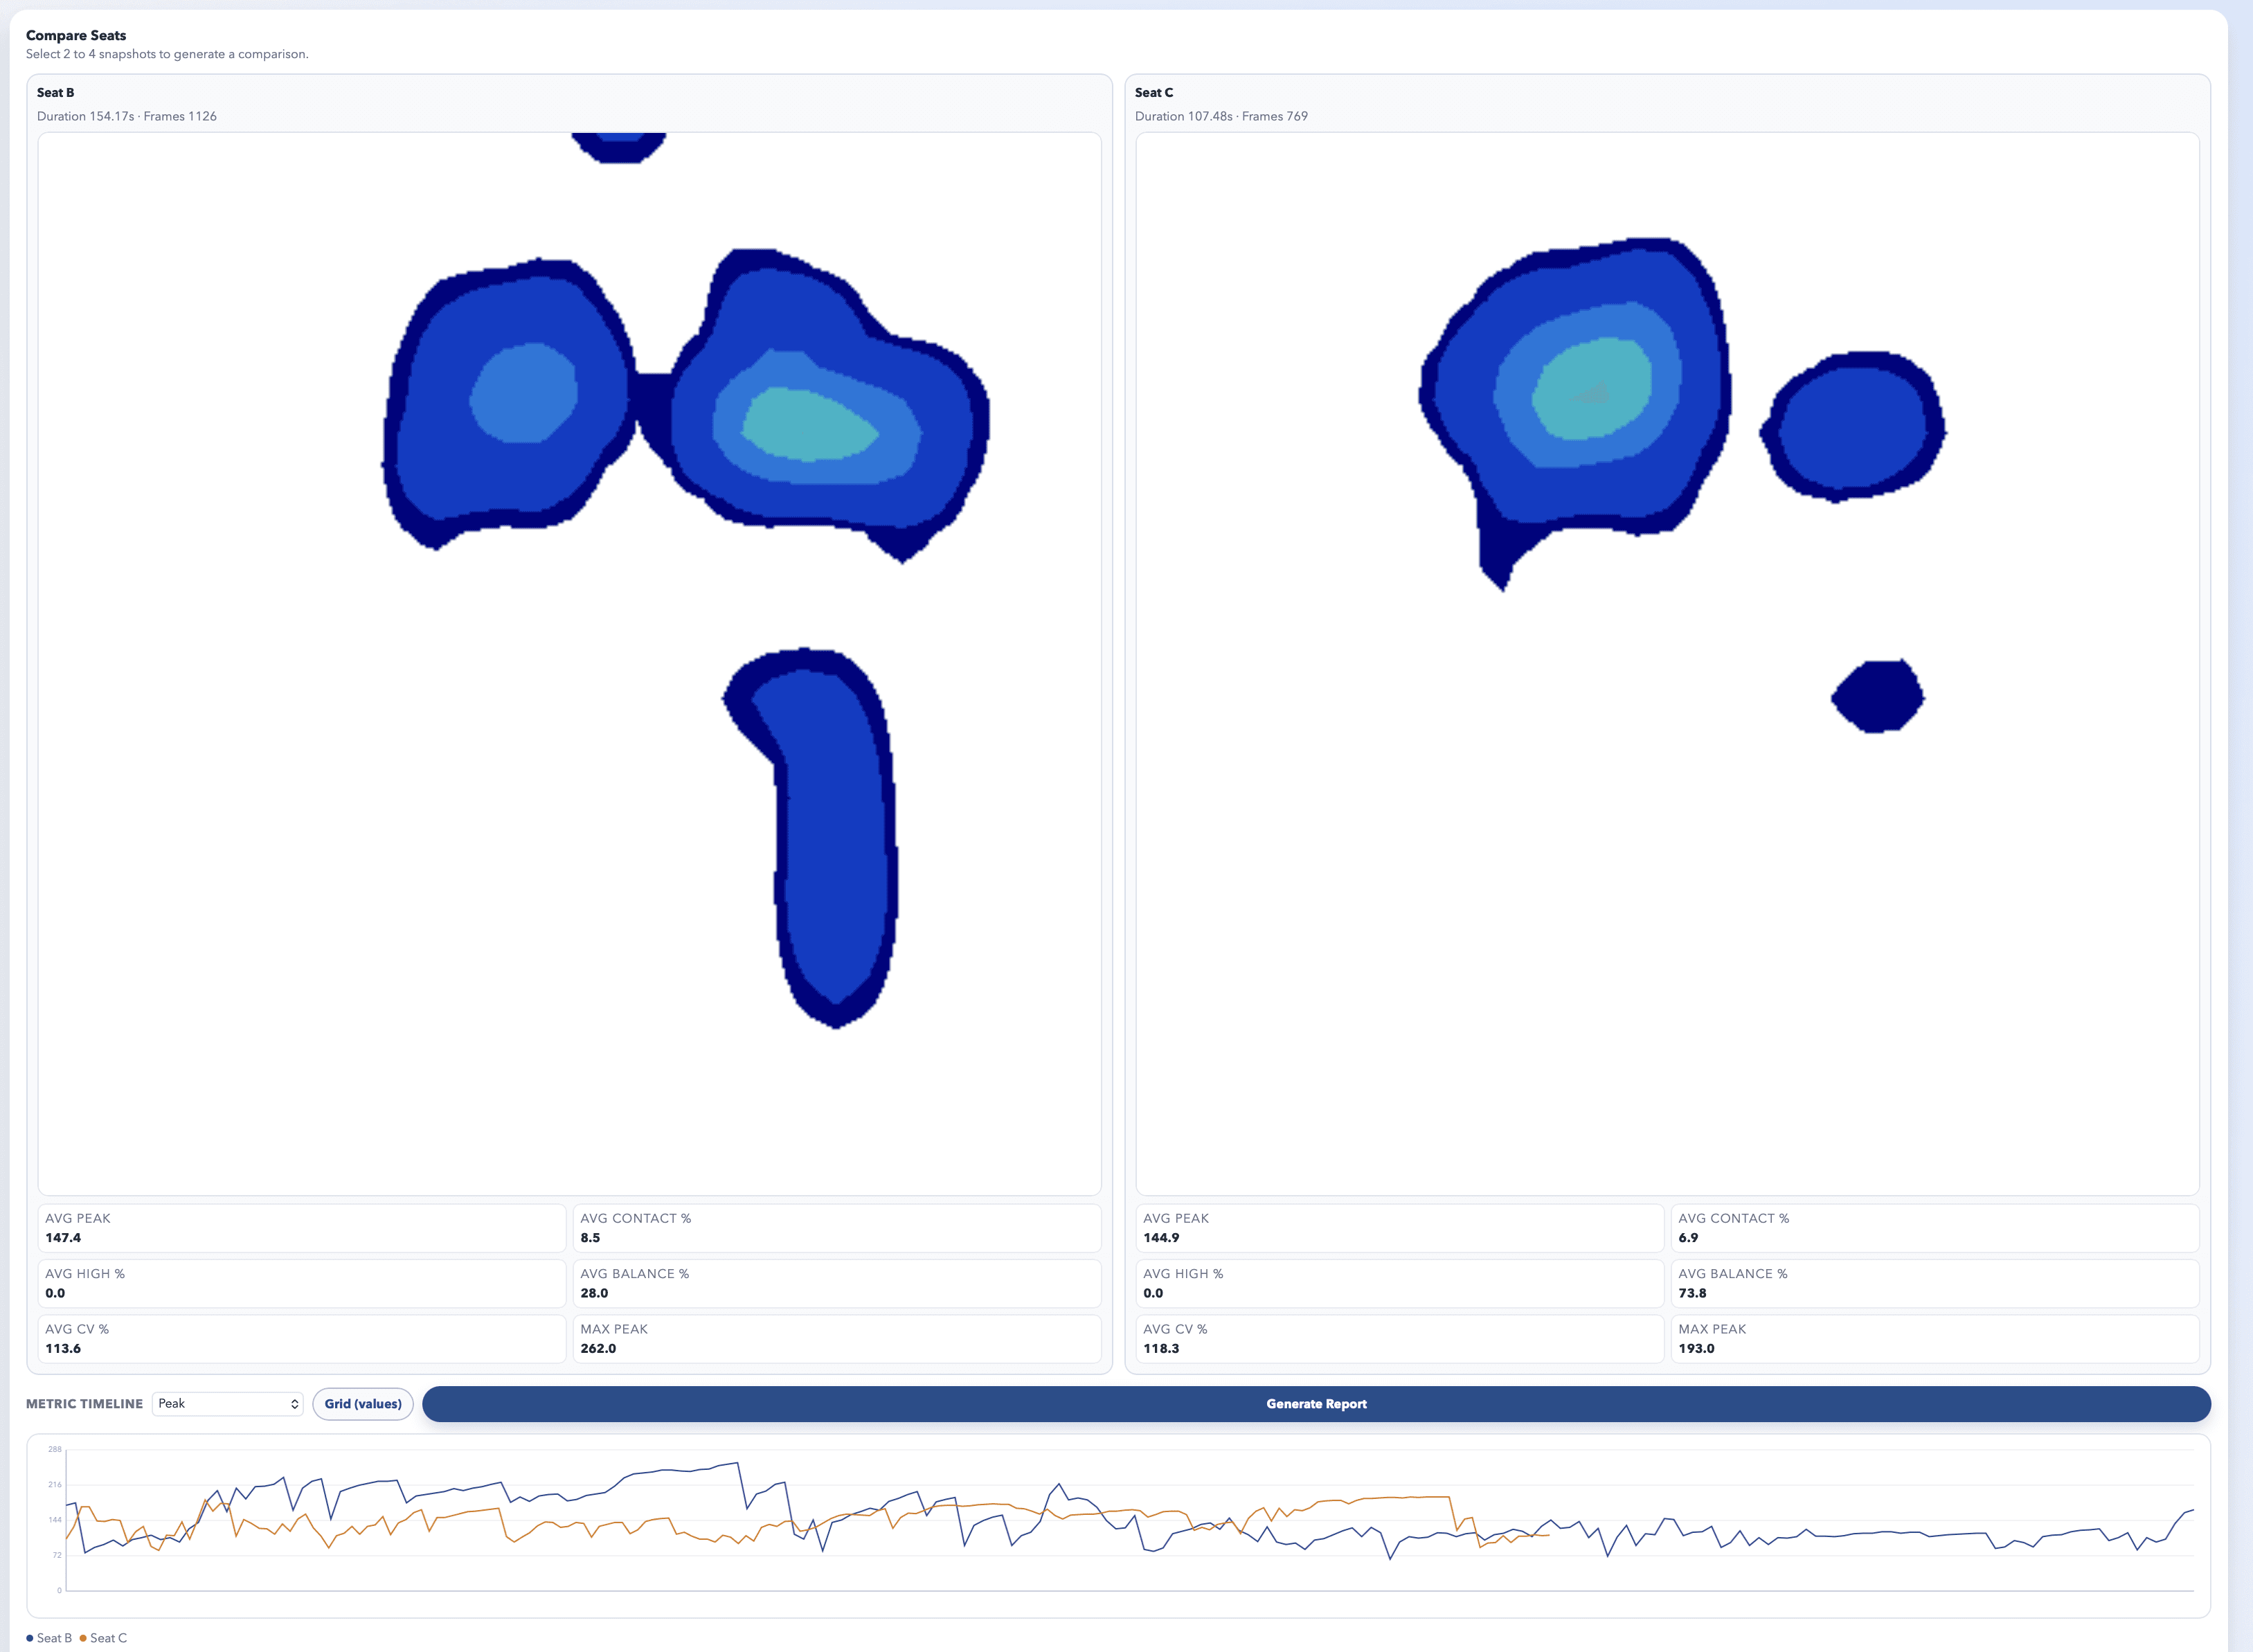Select Seat C's AVG PEAK 144.9 card
The height and width of the screenshot is (1652, 2253).
pyautogui.click(x=1399, y=1227)
